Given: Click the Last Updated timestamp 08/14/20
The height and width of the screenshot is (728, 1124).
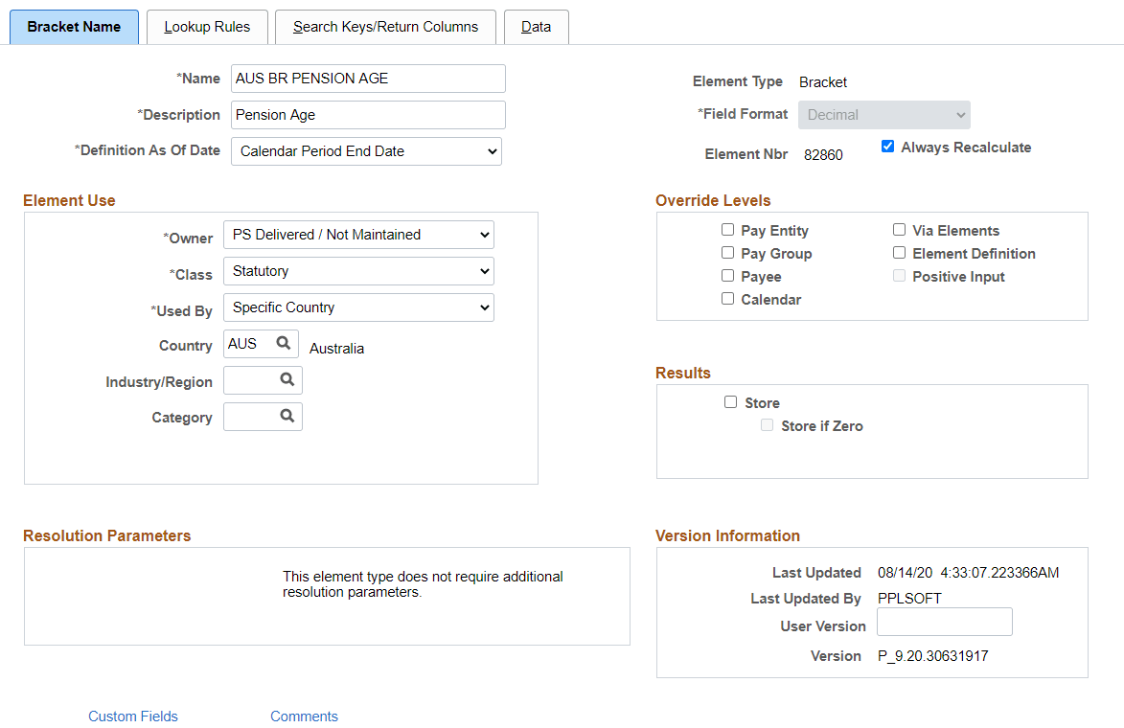Looking at the screenshot, I should (x=968, y=573).
